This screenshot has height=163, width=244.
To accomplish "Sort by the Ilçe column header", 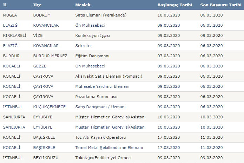I will [37, 5].
